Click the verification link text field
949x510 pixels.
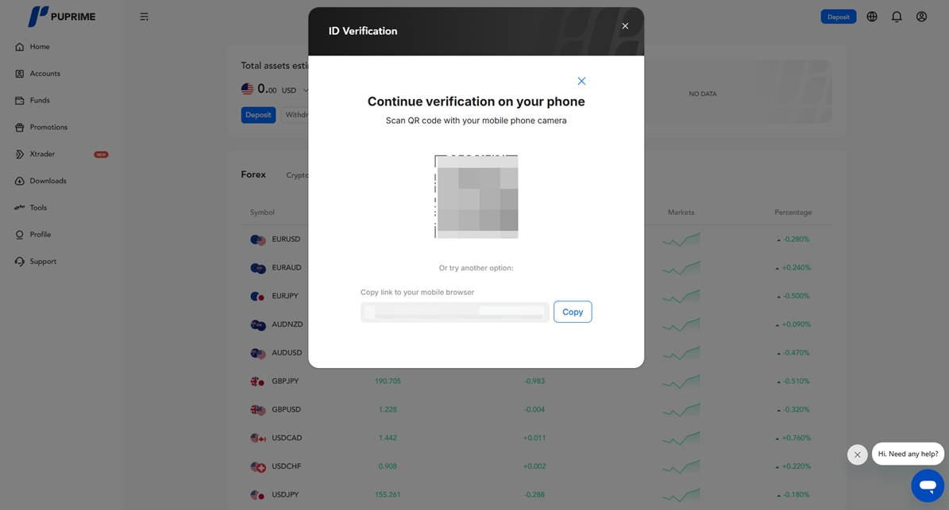454,312
